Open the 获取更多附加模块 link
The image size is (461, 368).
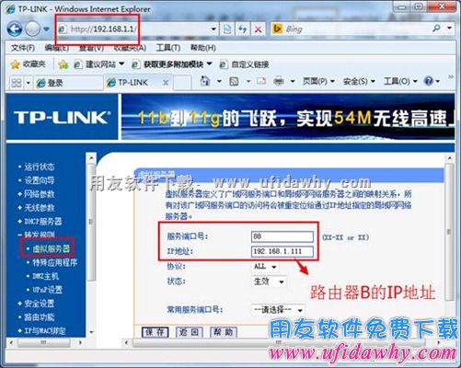[172, 64]
